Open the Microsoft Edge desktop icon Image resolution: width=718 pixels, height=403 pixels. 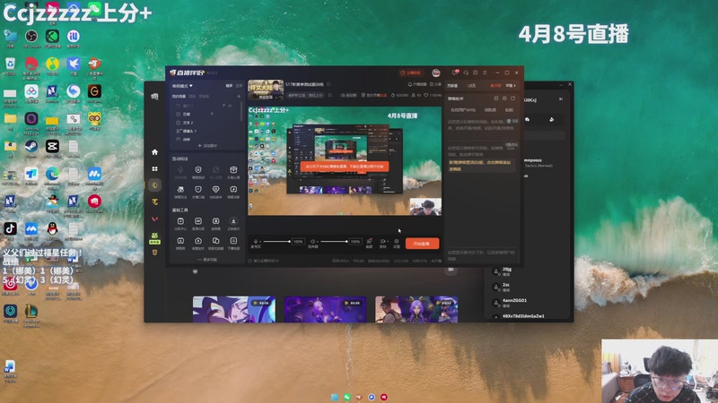(52, 176)
